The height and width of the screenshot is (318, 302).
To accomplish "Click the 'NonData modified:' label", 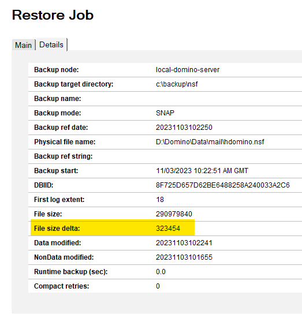I will pos(64,257).
